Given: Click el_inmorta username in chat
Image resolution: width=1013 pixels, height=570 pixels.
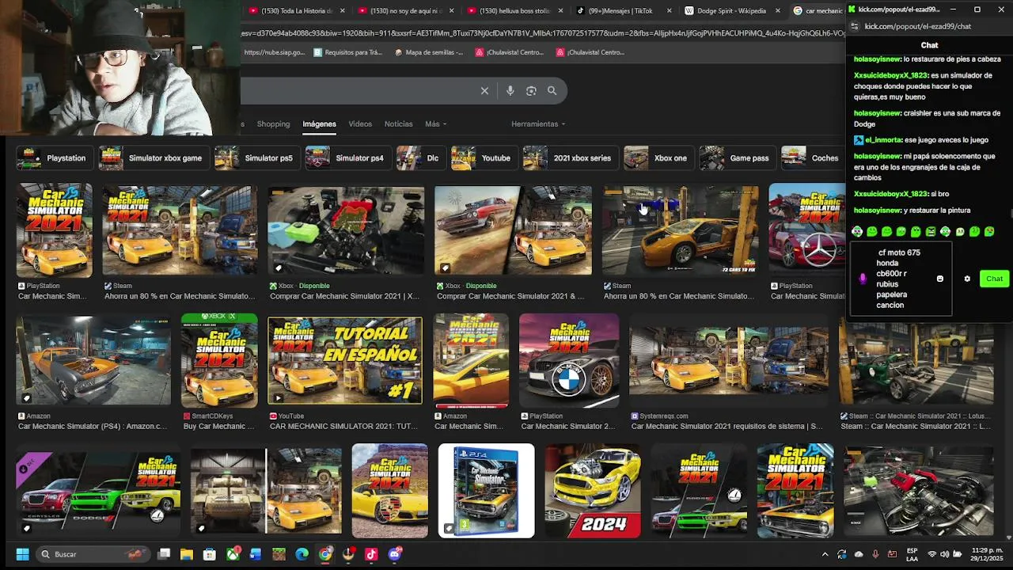Looking at the screenshot, I should (x=882, y=140).
